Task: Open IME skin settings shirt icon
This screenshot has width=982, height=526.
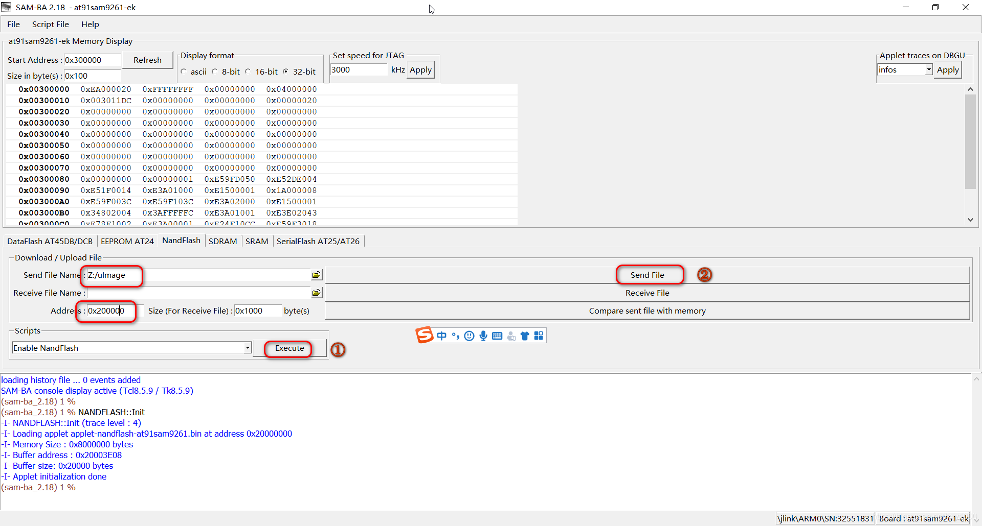Action: (525, 336)
